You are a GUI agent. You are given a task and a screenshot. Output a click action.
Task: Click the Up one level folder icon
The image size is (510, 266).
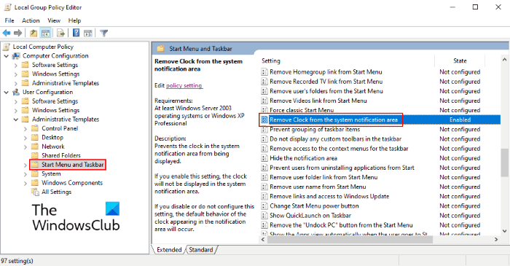click(x=34, y=33)
